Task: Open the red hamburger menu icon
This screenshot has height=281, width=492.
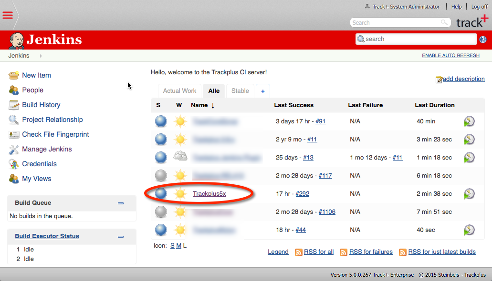Action: coord(8,15)
